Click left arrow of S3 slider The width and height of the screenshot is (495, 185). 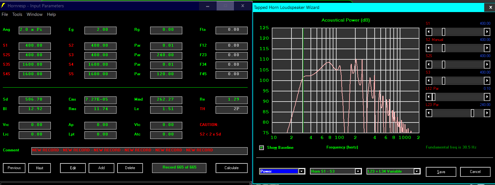point(429,81)
